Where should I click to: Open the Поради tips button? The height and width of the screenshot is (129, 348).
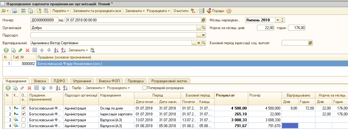point(216,11)
